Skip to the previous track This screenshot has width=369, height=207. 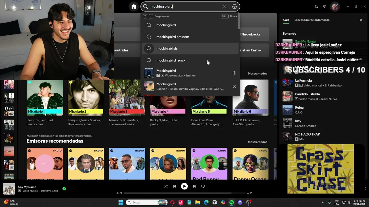point(174,186)
